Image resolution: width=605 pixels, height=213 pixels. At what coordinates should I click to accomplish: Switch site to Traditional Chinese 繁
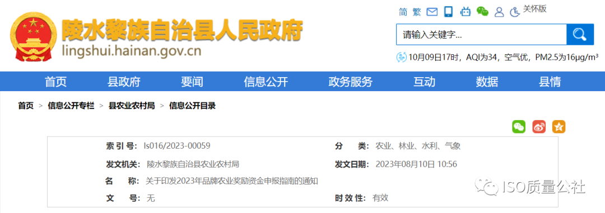point(417,12)
